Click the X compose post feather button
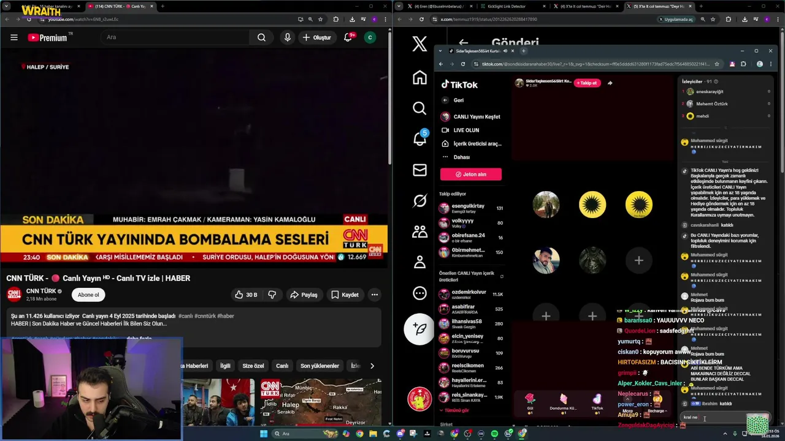 tap(419, 329)
